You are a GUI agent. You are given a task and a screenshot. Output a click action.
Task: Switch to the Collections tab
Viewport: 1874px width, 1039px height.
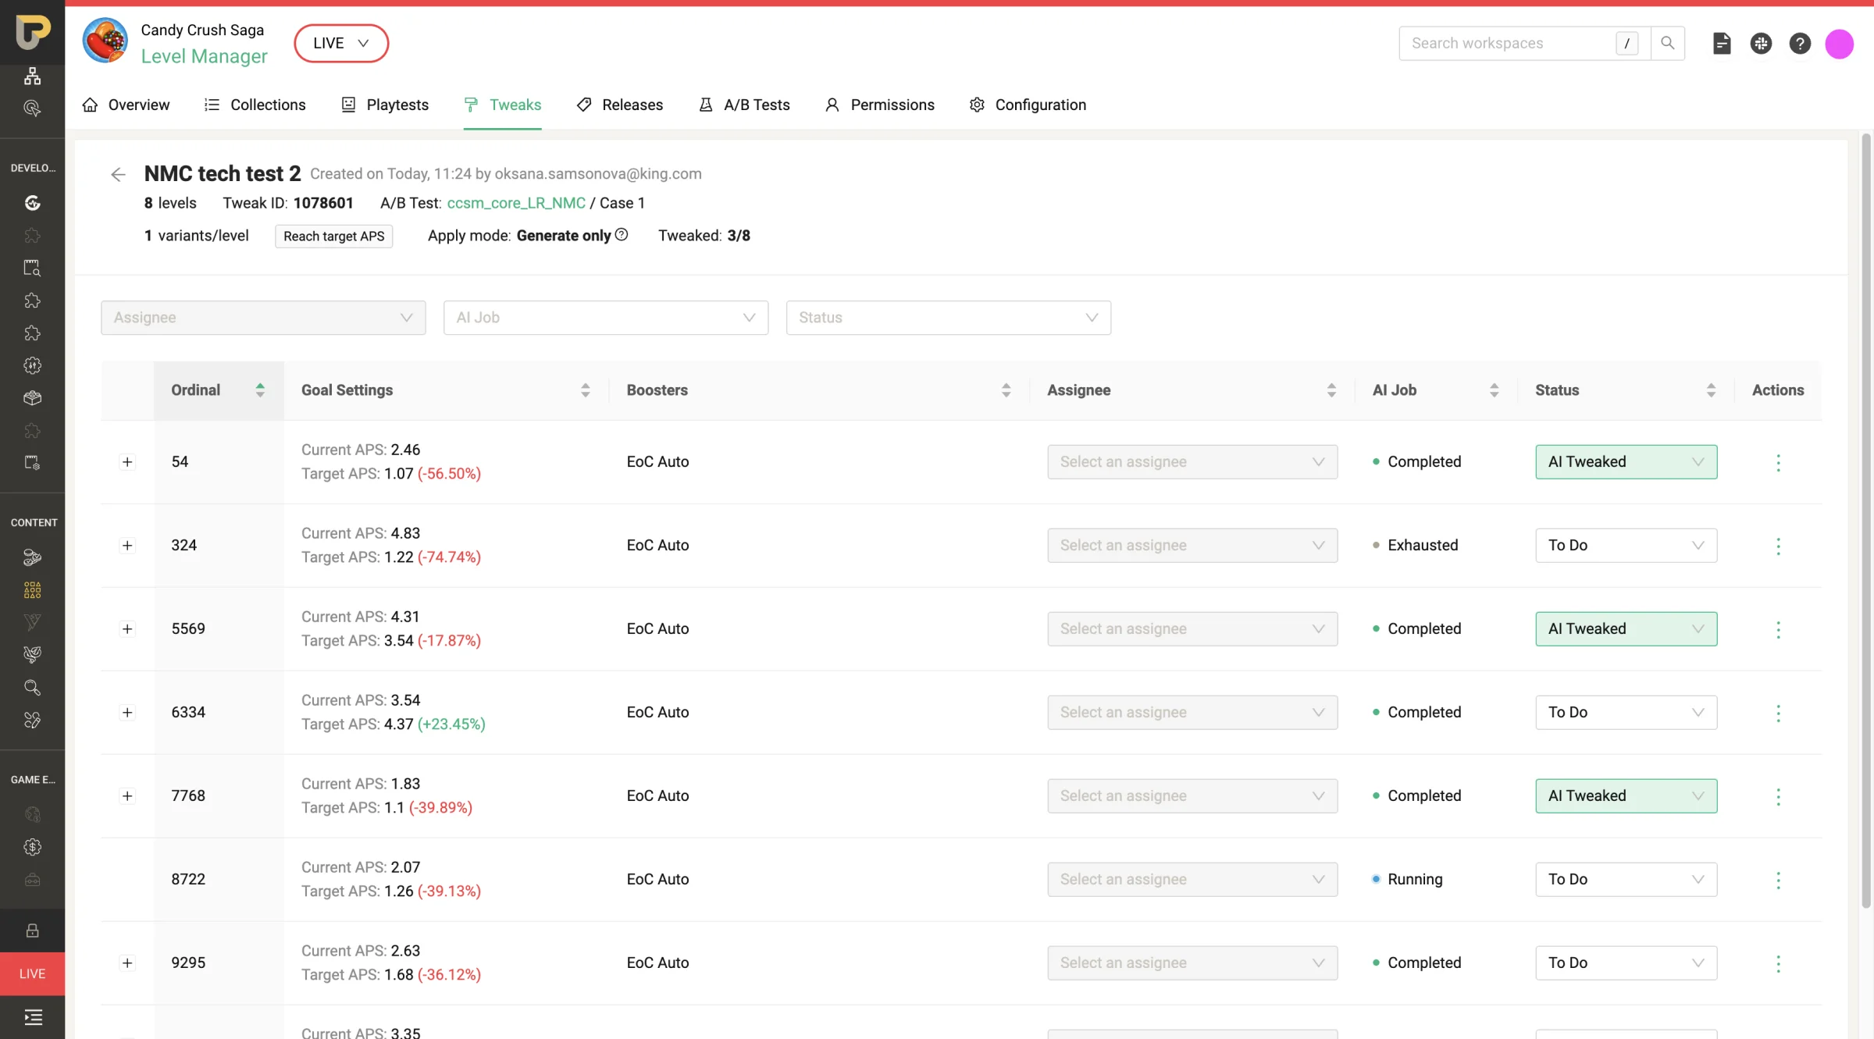coord(255,105)
